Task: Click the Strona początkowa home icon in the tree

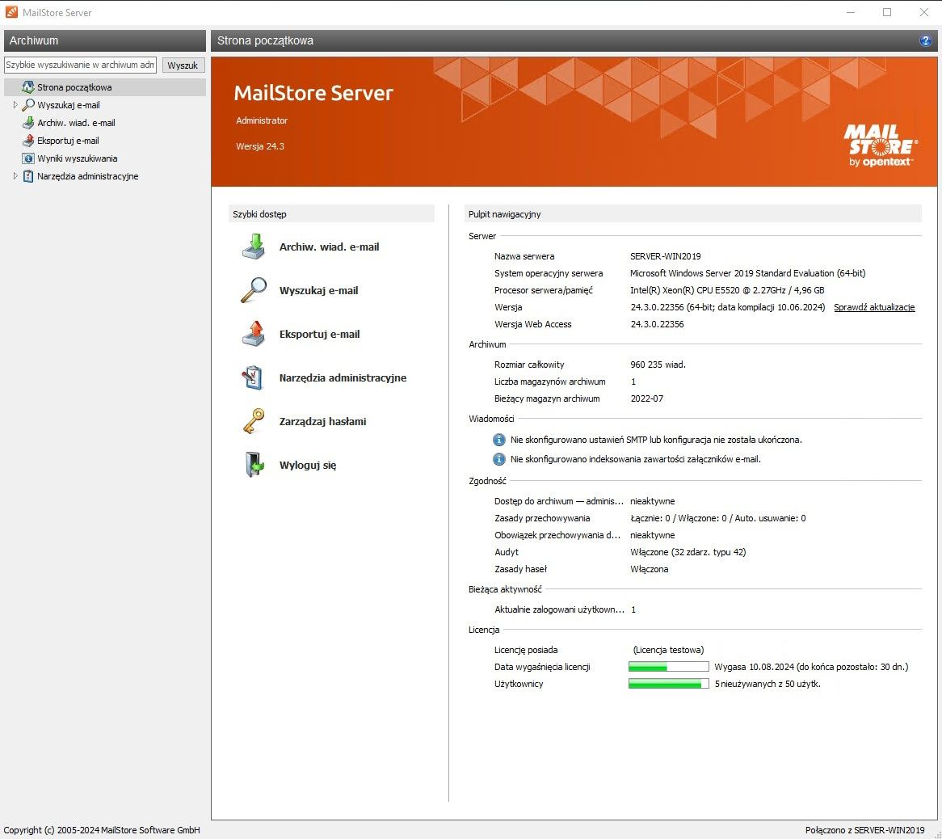Action: (27, 87)
